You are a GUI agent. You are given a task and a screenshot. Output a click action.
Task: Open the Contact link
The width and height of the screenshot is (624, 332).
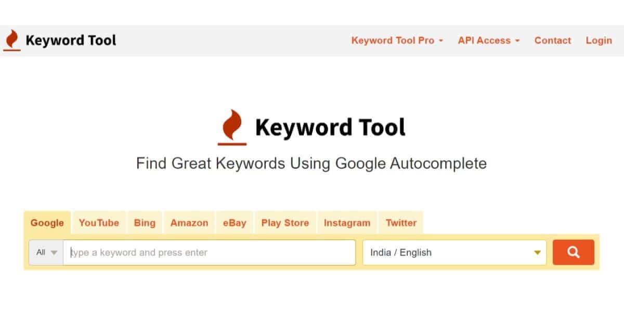point(553,41)
